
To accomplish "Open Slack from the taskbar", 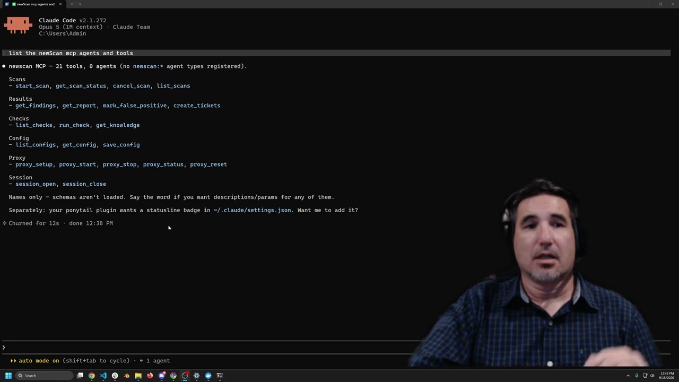I will coord(115,376).
